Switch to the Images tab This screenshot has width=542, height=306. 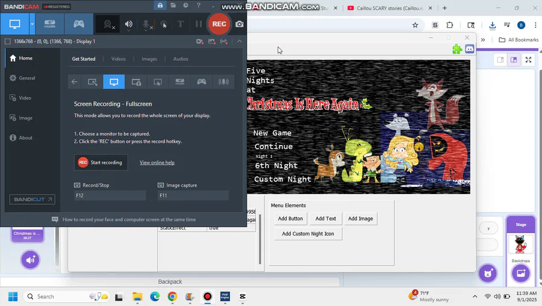click(149, 59)
